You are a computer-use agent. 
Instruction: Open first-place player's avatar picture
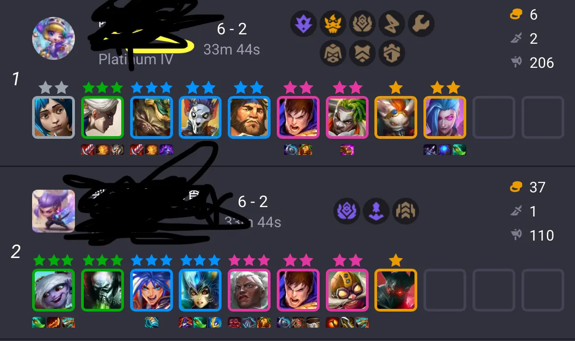(53, 38)
